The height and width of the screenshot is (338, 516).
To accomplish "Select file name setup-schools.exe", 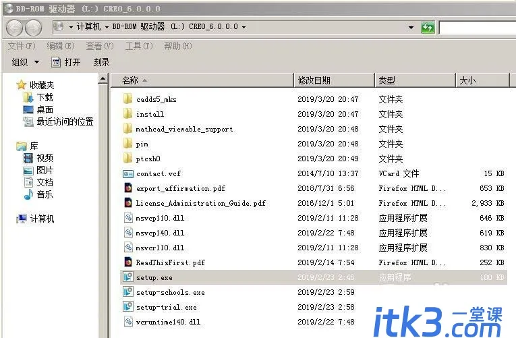I will 171,292.
